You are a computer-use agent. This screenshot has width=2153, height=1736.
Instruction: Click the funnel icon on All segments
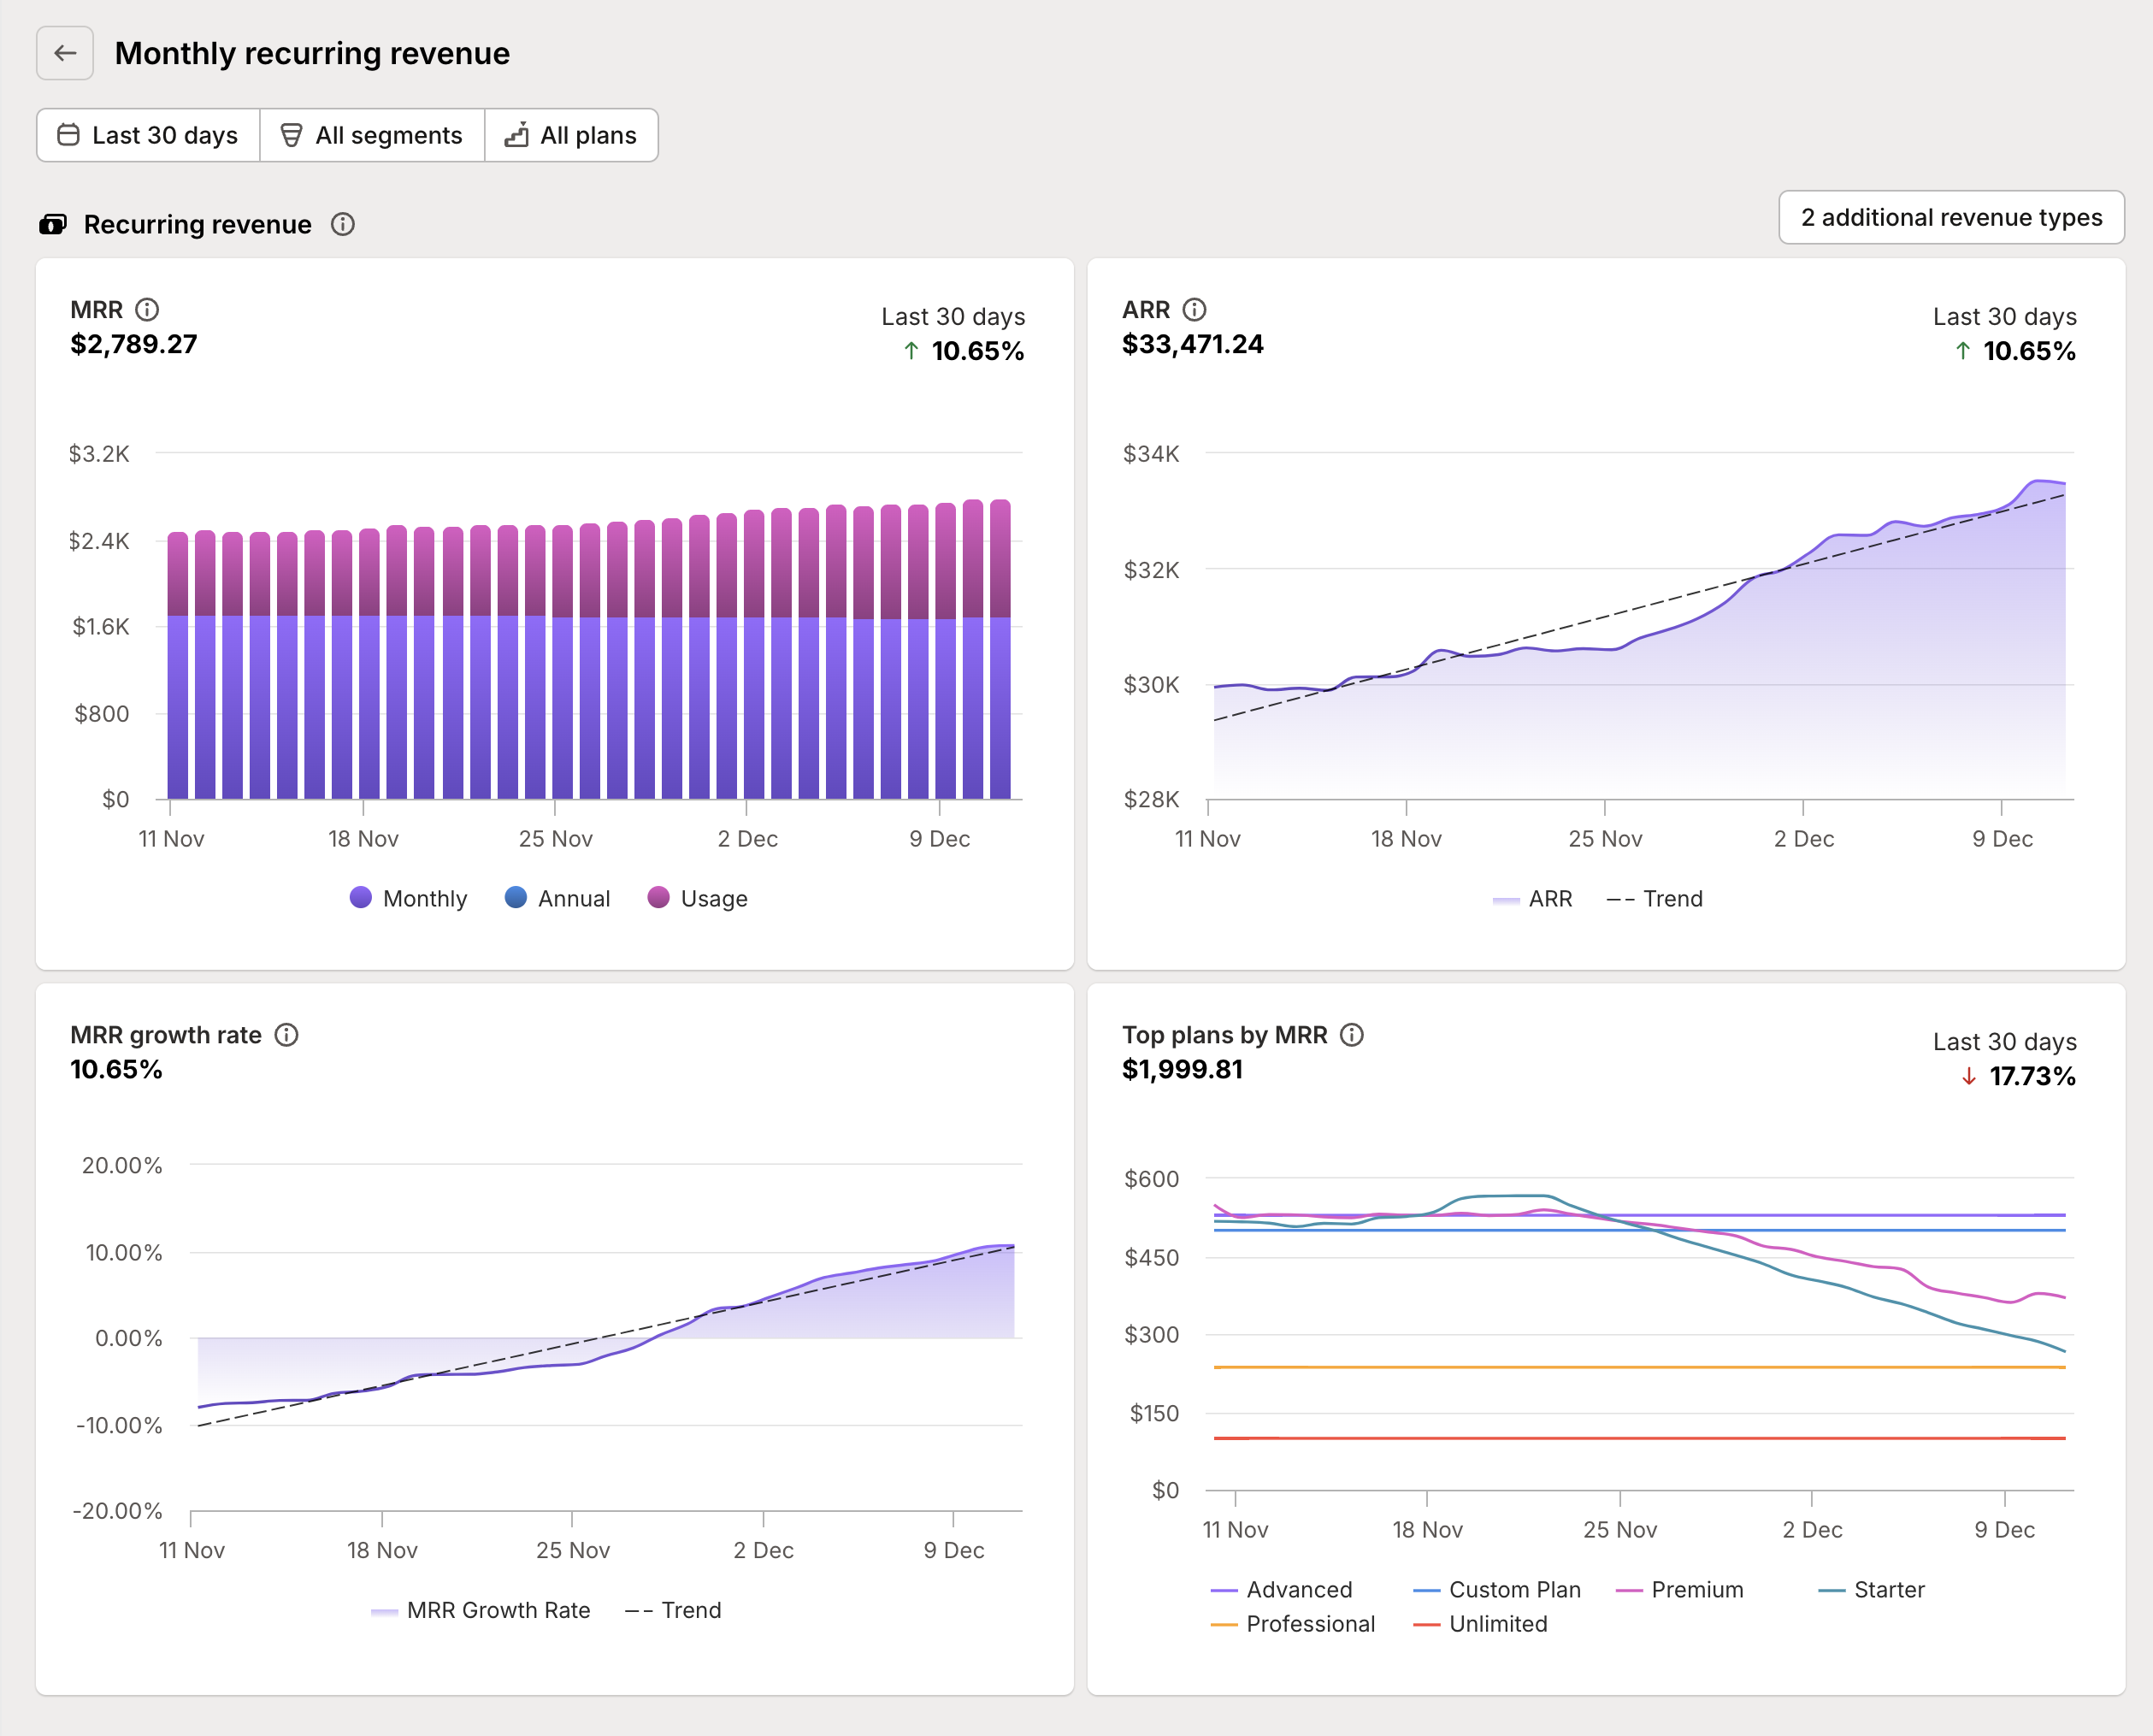tap(291, 134)
